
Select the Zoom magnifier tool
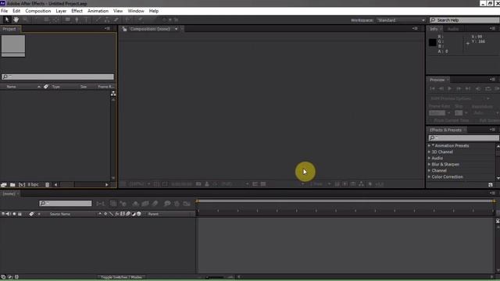click(x=25, y=20)
